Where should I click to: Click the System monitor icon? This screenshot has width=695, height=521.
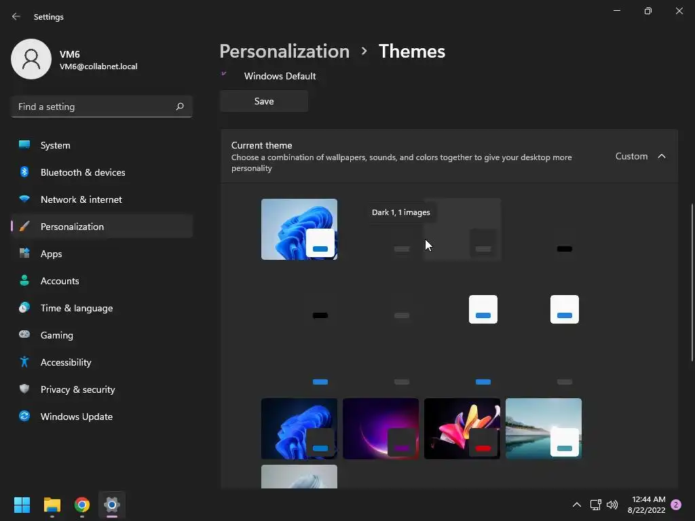(x=24, y=144)
